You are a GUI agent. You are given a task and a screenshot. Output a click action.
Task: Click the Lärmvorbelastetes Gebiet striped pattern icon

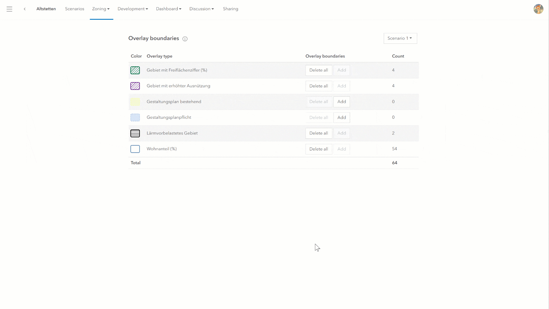(135, 133)
